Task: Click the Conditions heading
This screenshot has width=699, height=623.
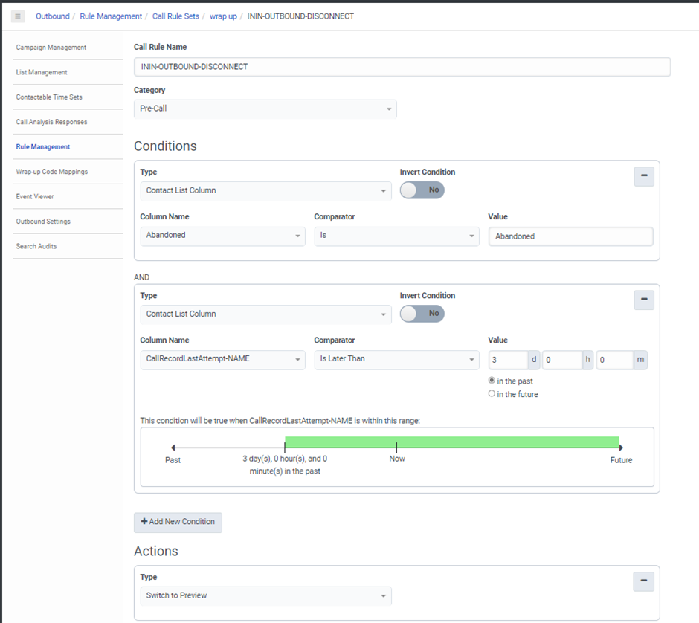Action: point(165,146)
